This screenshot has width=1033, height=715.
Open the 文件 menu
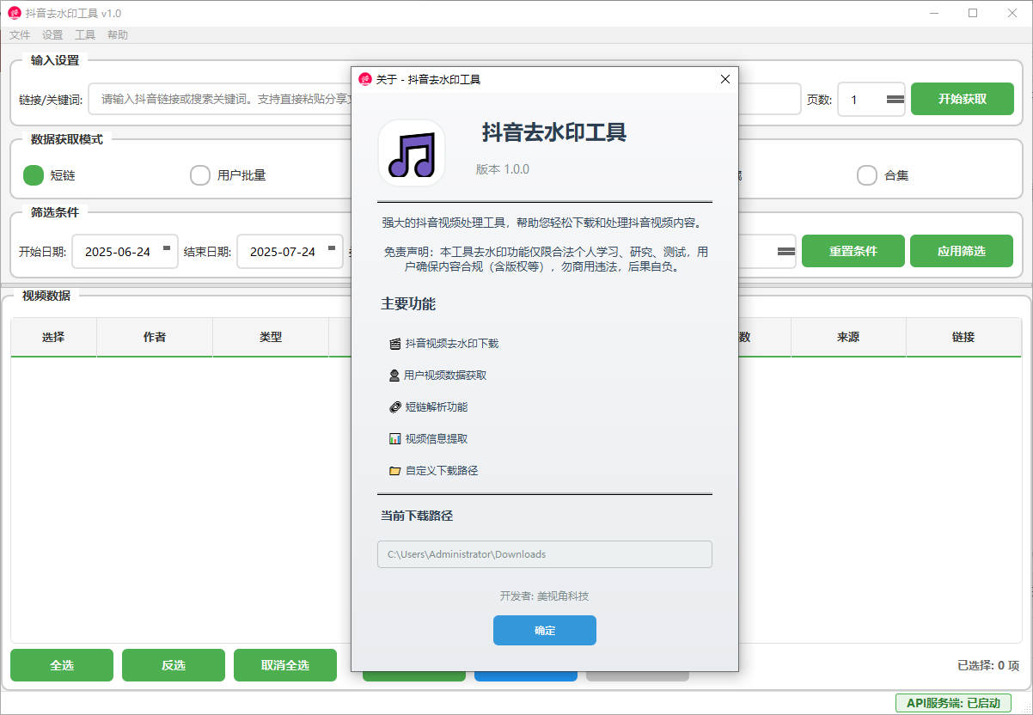pos(20,35)
